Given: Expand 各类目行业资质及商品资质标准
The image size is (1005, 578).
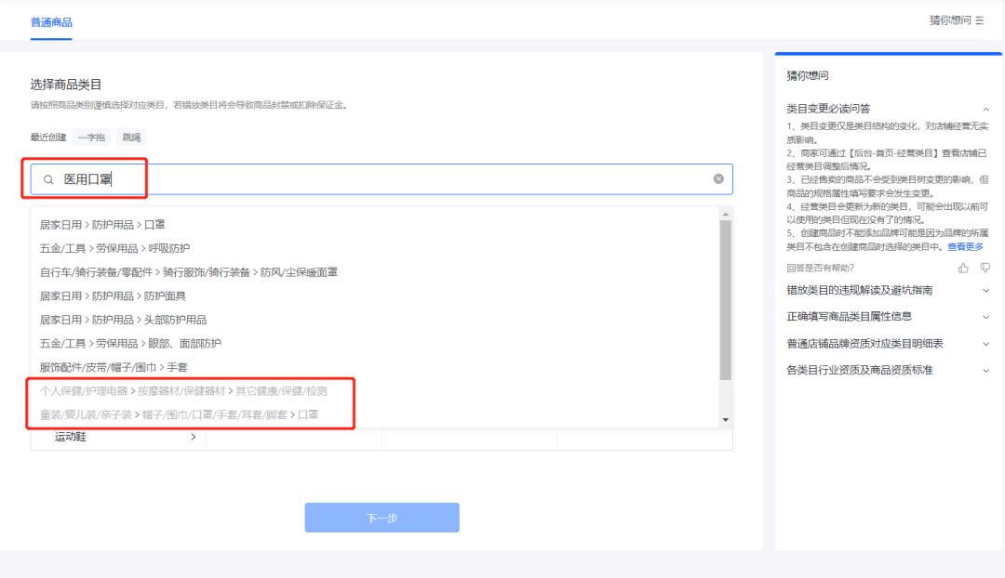Looking at the screenshot, I should click(985, 371).
